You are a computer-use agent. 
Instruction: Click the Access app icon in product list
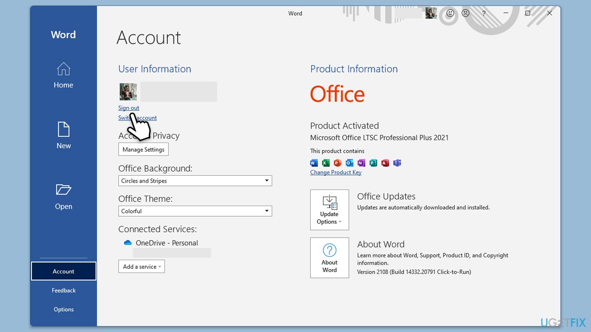pyautogui.click(x=385, y=163)
